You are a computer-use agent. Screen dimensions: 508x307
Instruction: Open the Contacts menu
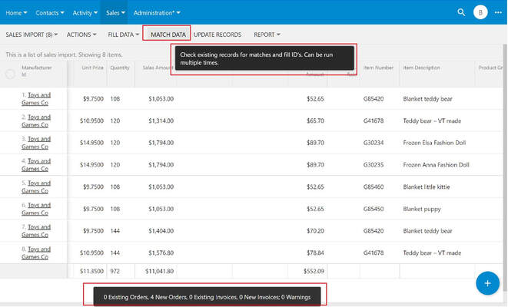pos(49,13)
